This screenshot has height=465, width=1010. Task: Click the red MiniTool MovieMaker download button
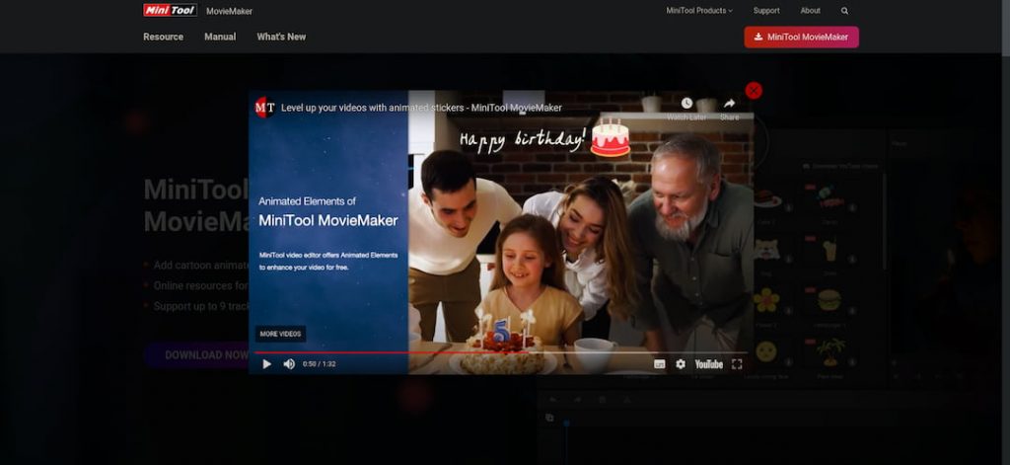tap(801, 37)
